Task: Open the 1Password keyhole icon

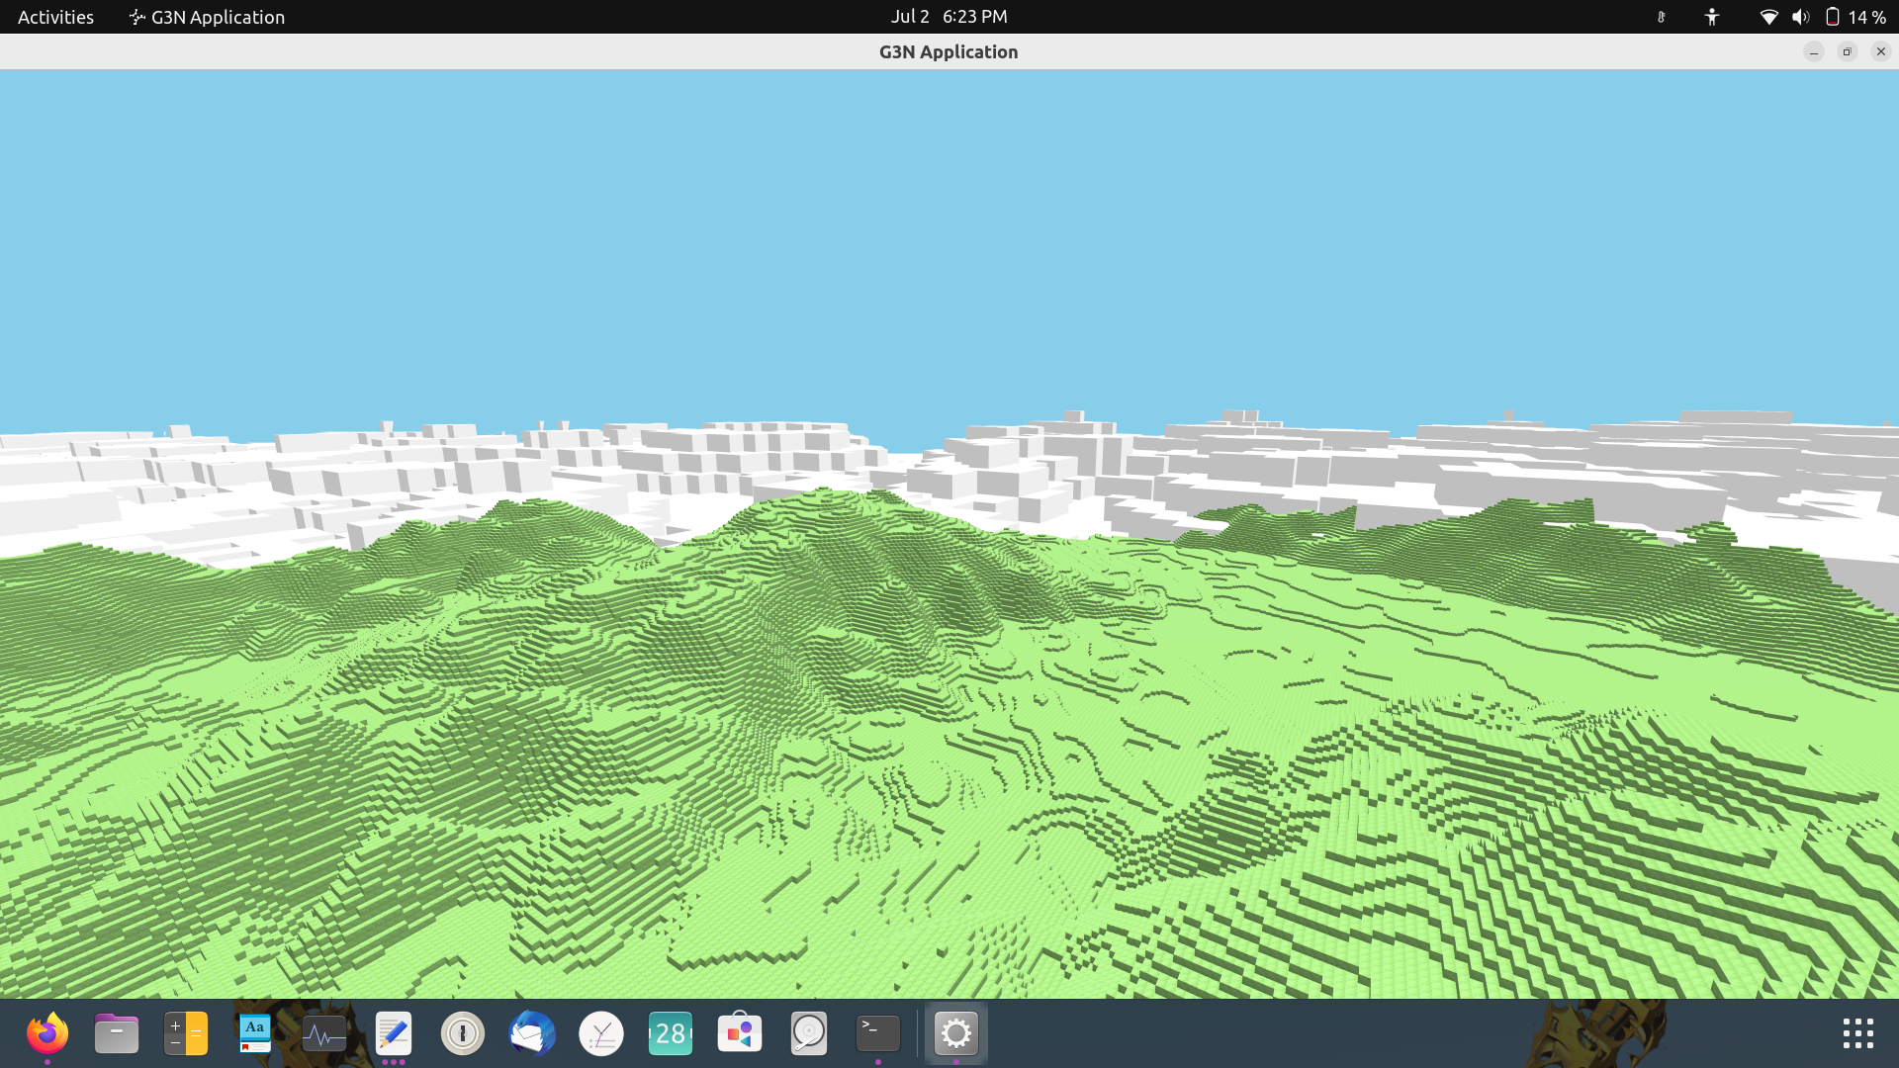Action: (x=463, y=1034)
